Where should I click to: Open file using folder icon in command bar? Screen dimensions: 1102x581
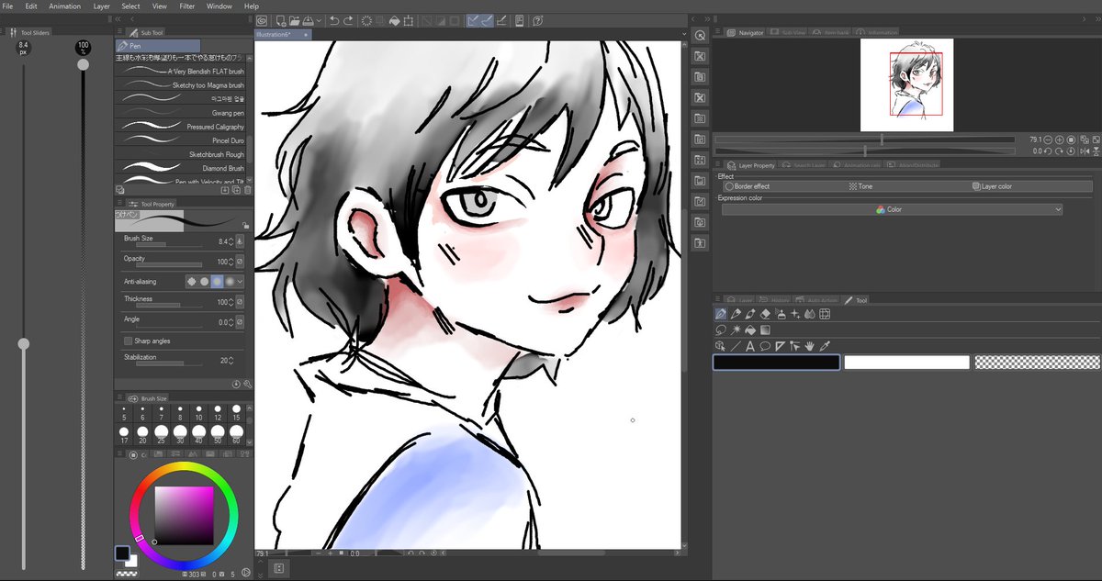[295, 20]
